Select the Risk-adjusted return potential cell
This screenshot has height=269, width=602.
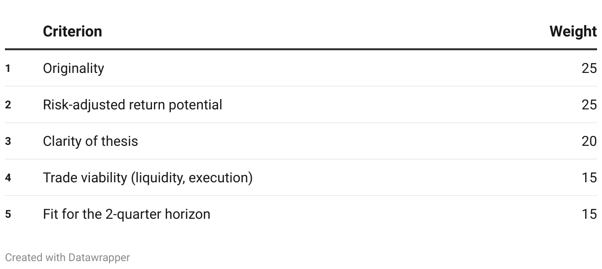(x=132, y=104)
